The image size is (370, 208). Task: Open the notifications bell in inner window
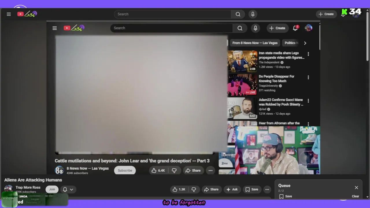[295, 28]
